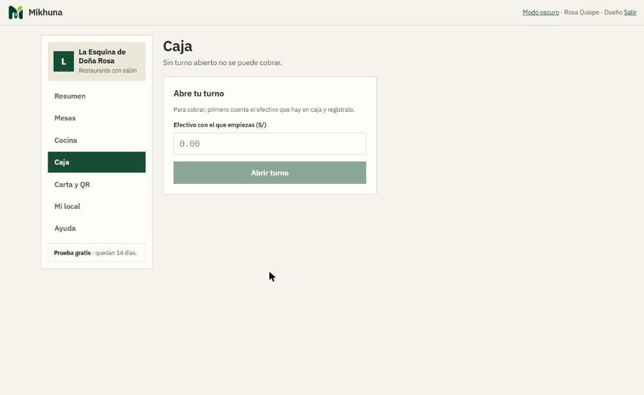Screen dimensions: 644x395
Task: Open the Cocina view
Action: pos(97,140)
